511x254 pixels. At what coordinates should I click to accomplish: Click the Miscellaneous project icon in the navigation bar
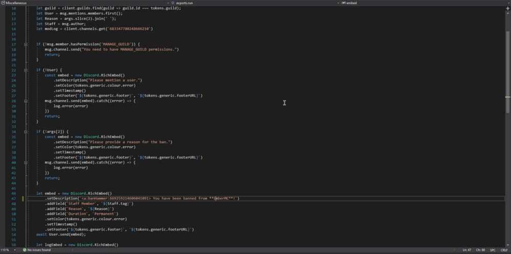click(x=3, y=3)
